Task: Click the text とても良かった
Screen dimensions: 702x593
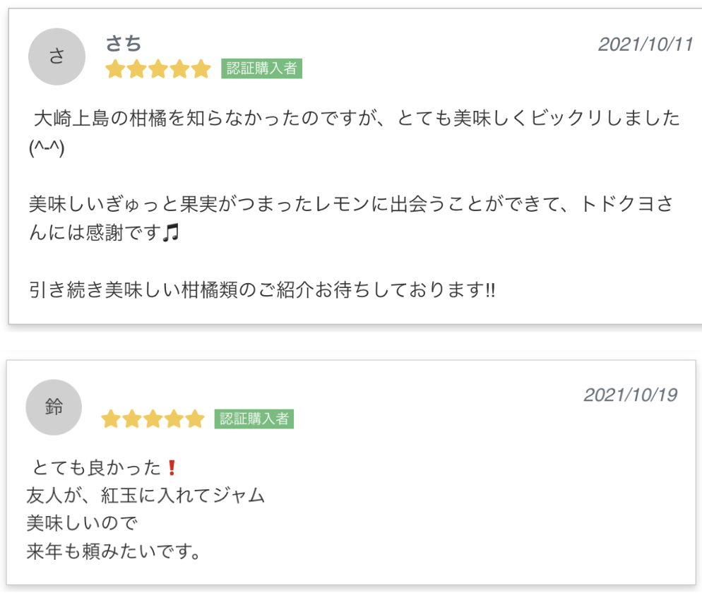Action: pyautogui.click(x=97, y=467)
